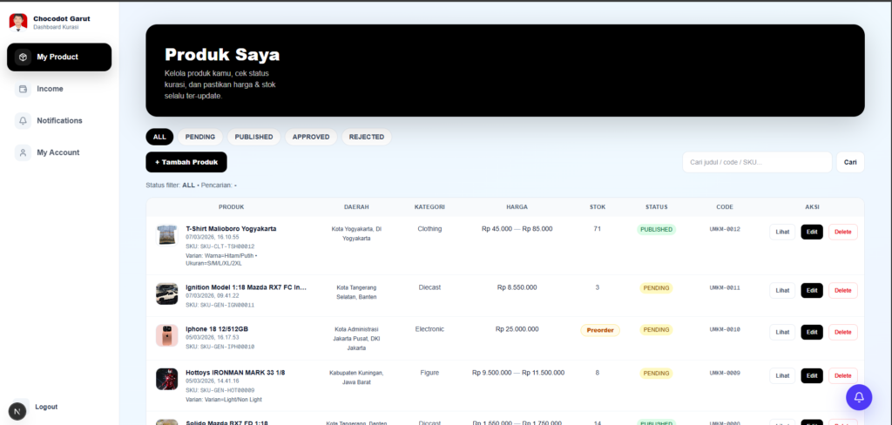The image size is (892, 425).
Task: Filter products by REJECTED status
Action: 367,137
